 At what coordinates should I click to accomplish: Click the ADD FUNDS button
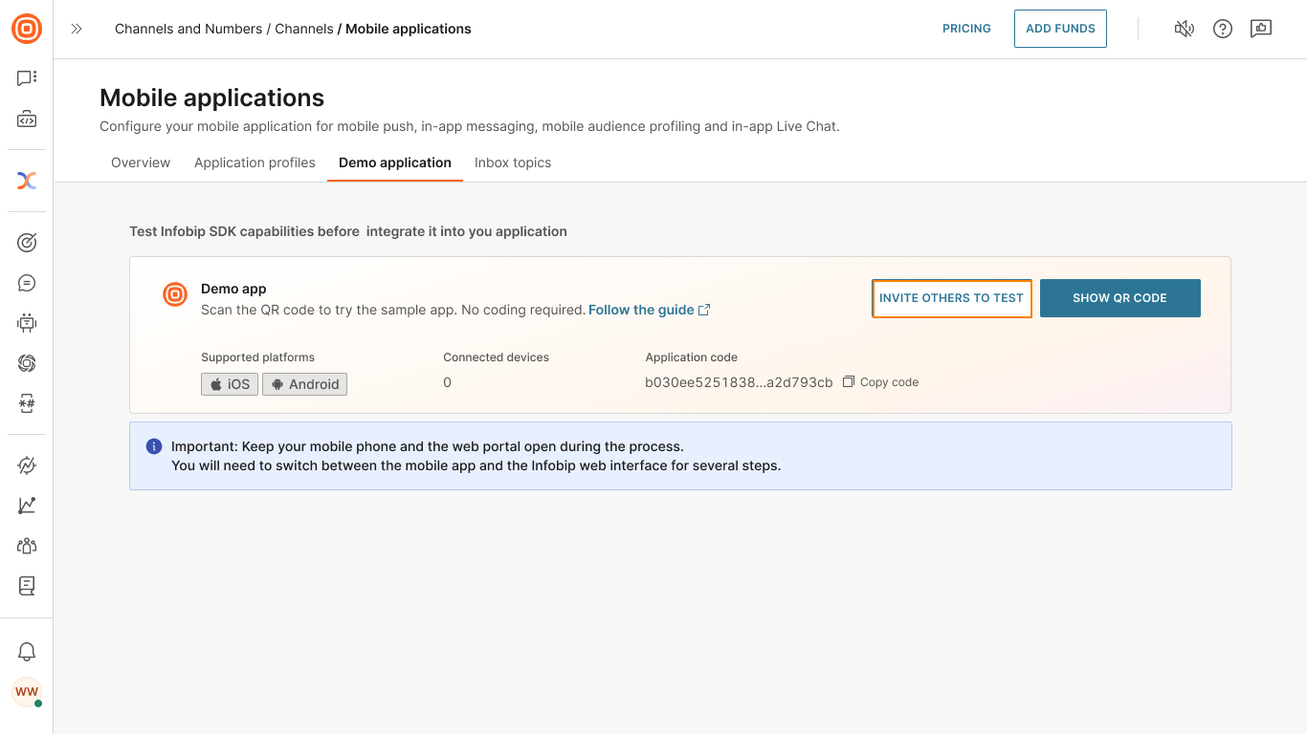click(x=1060, y=29)
